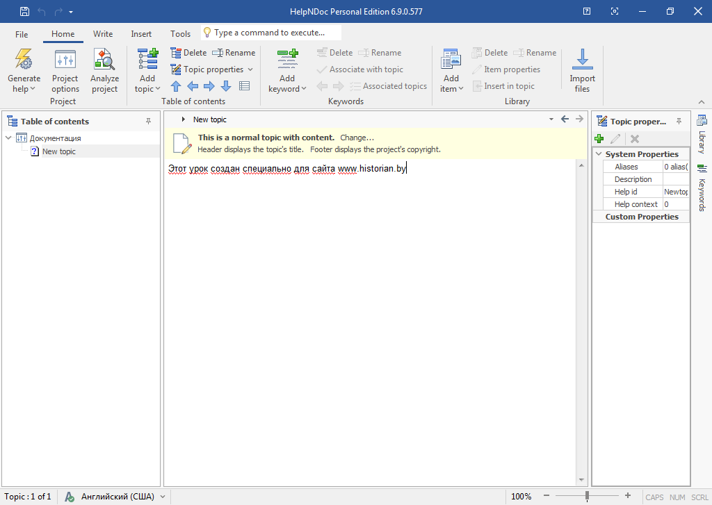Open the Keywords side tab
The image size is (712, 505).
tap(702, 188)
